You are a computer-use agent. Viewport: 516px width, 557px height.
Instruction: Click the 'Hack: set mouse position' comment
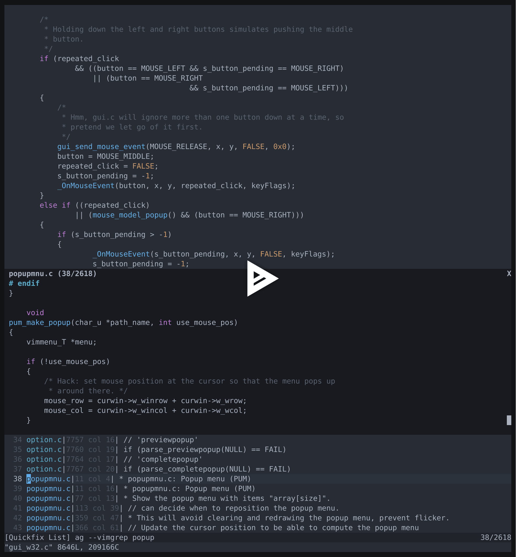(190, 381)
